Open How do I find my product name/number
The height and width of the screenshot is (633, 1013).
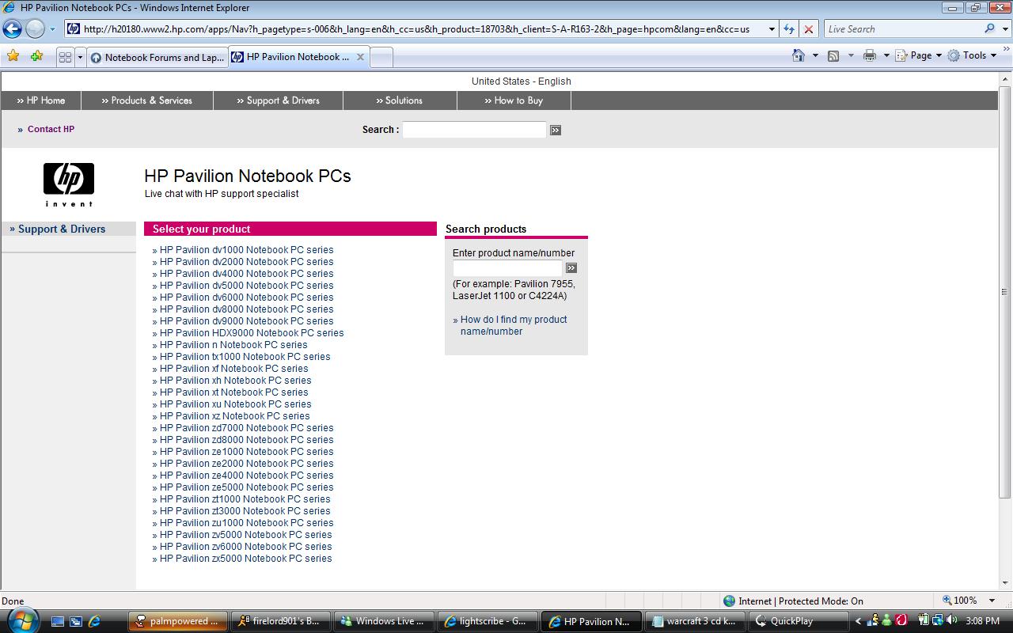click(514, 325)
